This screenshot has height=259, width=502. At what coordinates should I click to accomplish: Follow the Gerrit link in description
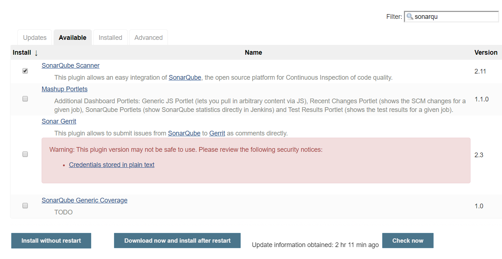[x=217, y=133]
